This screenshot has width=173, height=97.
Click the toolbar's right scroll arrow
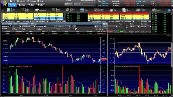coord(172,10)
